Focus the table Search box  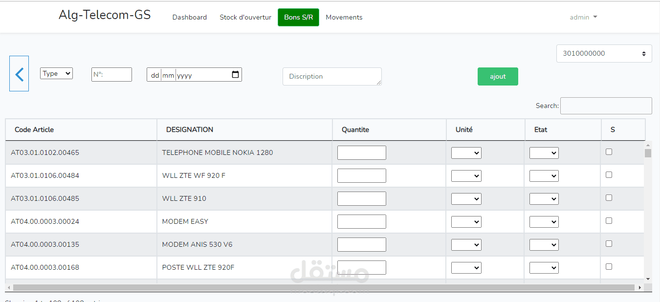[x=606, y=106]
